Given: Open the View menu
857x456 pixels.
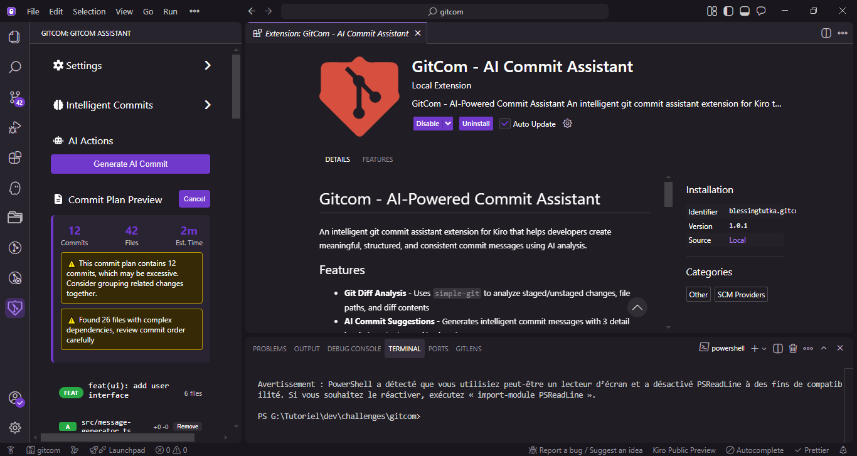Looking at the screenshot, I should tap(124, 11).
